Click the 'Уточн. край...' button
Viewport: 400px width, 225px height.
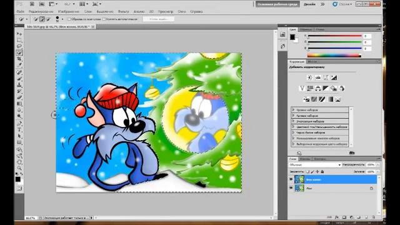coord(159,19)
